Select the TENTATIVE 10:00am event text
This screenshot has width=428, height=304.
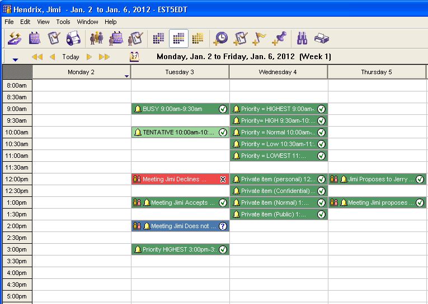[x=178, y=132]
